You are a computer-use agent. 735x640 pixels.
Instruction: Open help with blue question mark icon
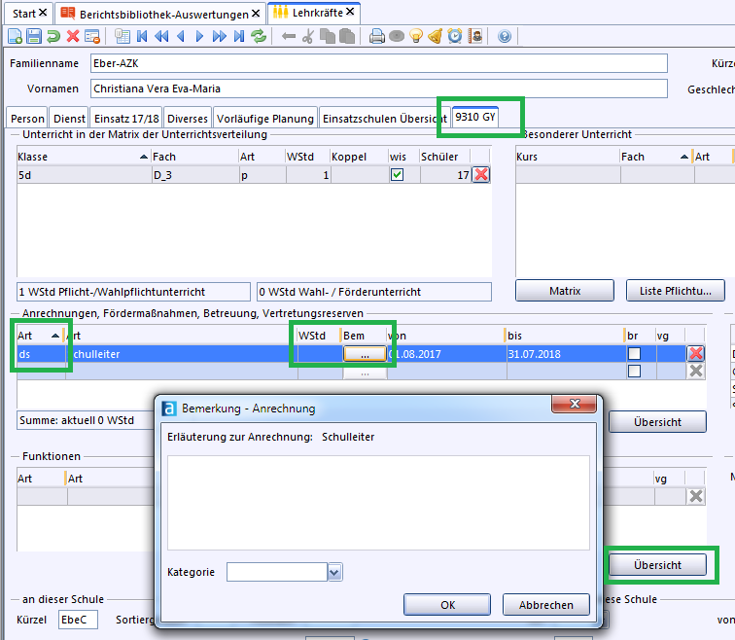(505, 37)
